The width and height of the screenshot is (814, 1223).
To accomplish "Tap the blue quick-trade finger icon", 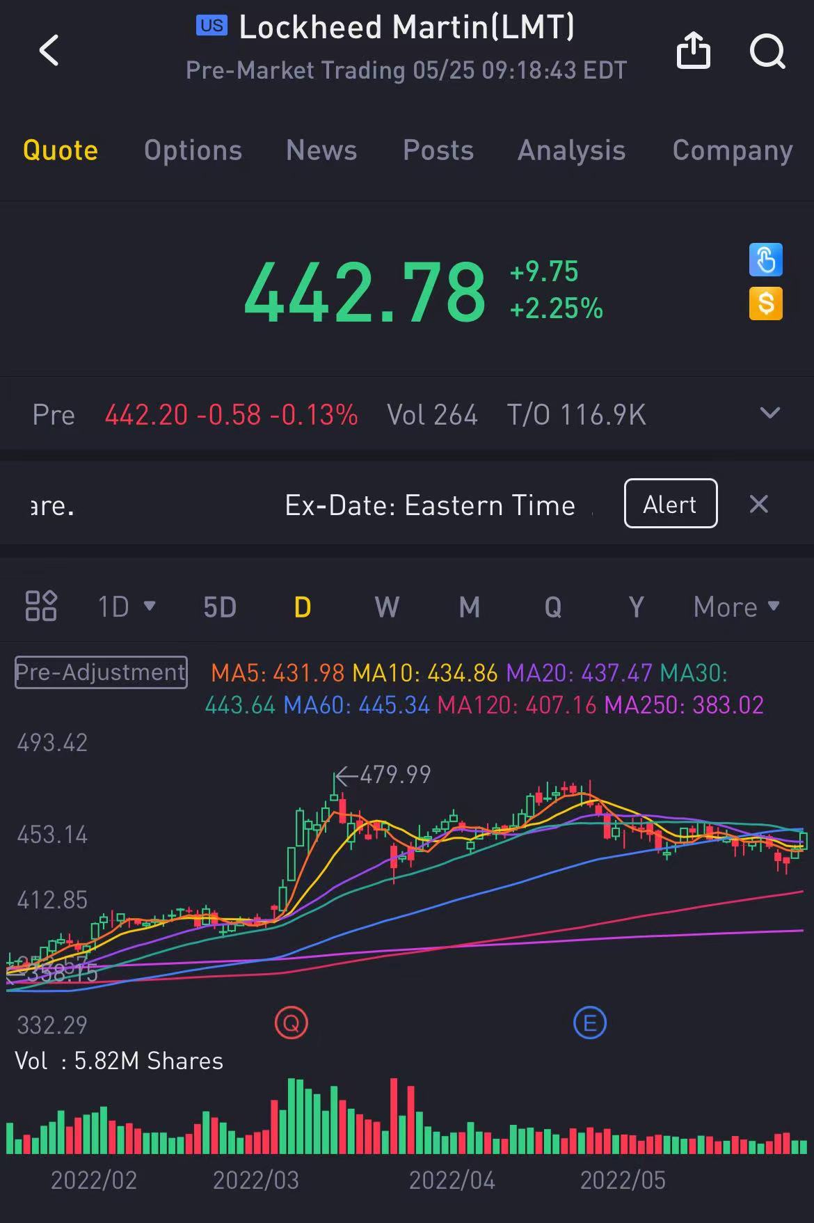I will tap(765, 260).
